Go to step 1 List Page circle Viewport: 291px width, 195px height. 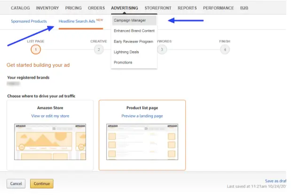click(x=36, y=49)
